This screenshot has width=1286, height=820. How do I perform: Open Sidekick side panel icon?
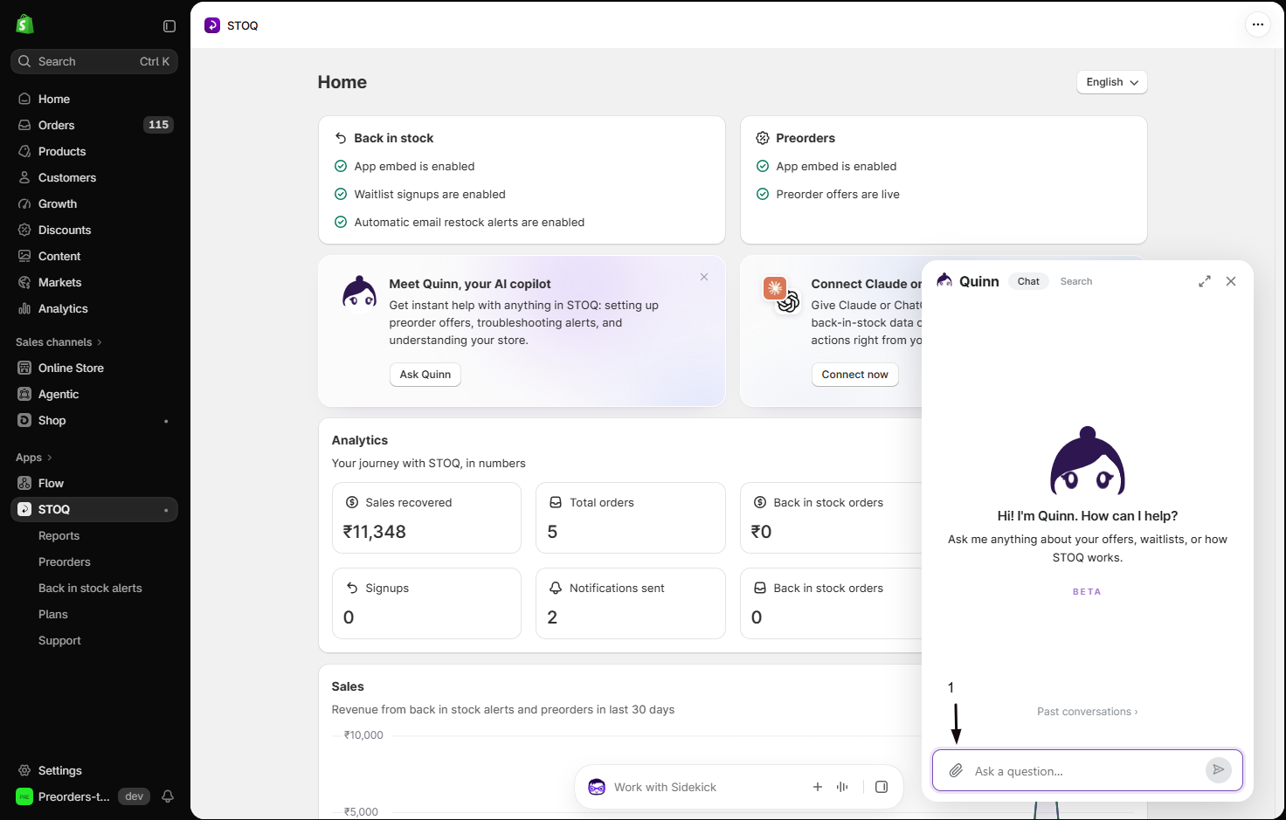click(x=882, y=787)
